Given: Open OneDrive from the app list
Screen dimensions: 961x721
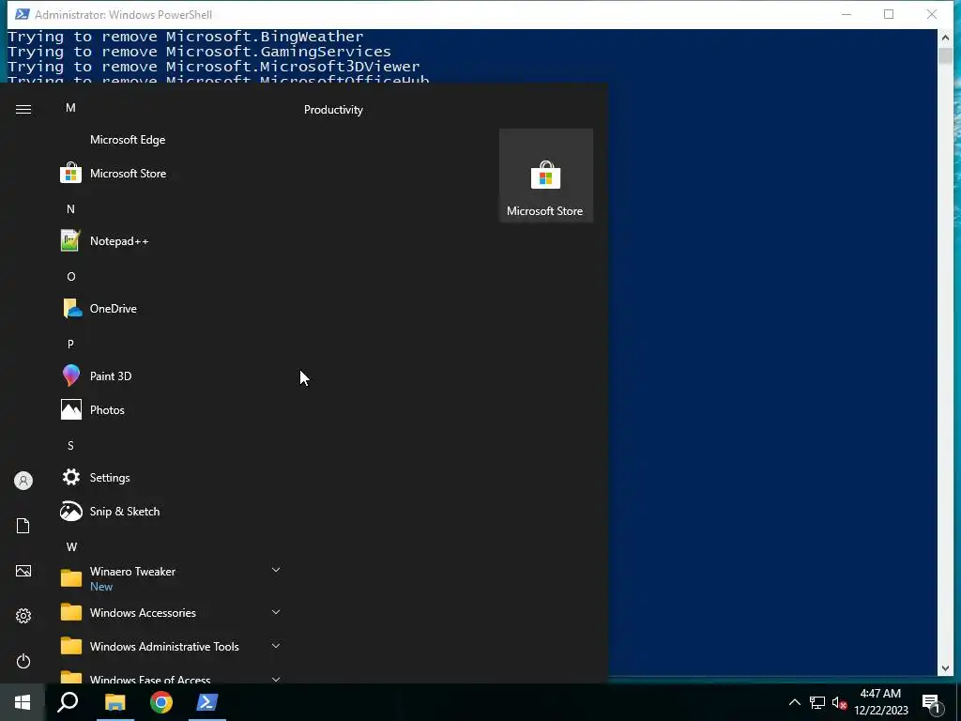Looking at the screenshot, I should (170, 308).
